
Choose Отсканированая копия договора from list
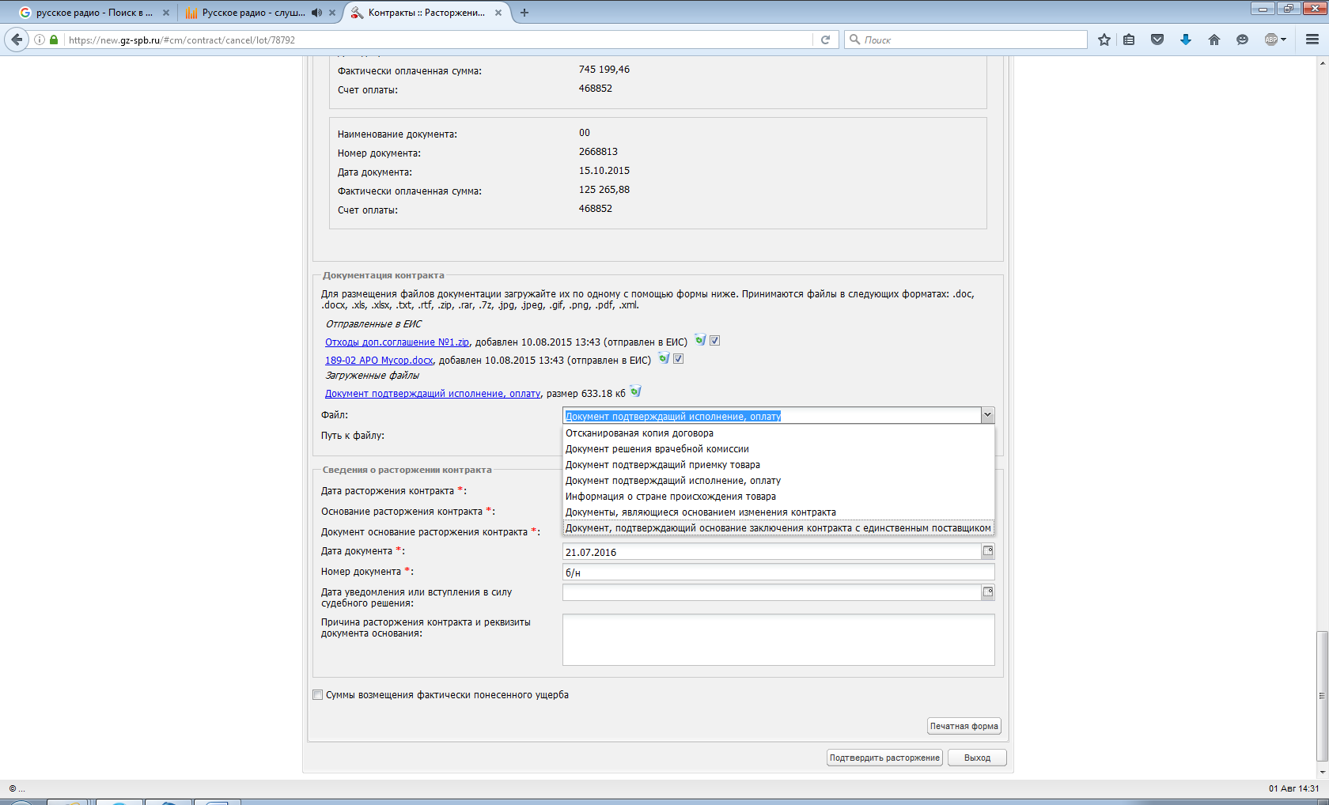click(778, 433)
